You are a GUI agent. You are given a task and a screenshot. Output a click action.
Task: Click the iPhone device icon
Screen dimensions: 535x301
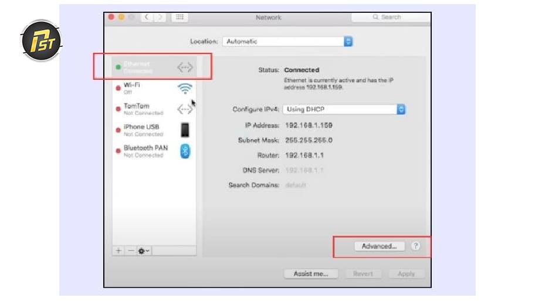point(185,130)
